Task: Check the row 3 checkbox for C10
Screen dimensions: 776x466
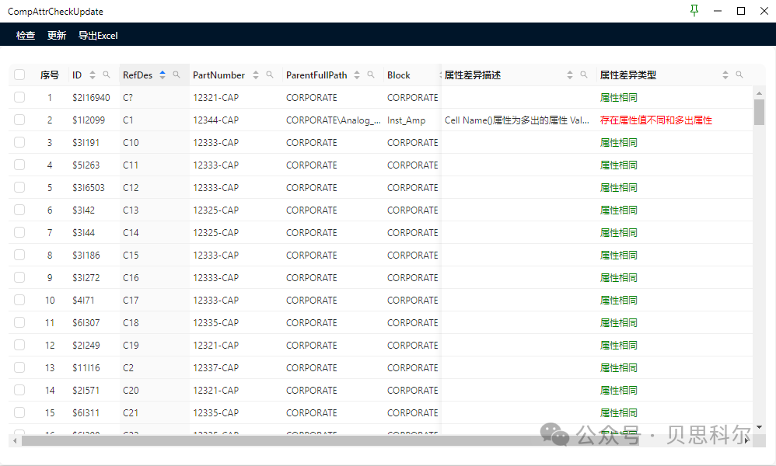Action: 19,142
